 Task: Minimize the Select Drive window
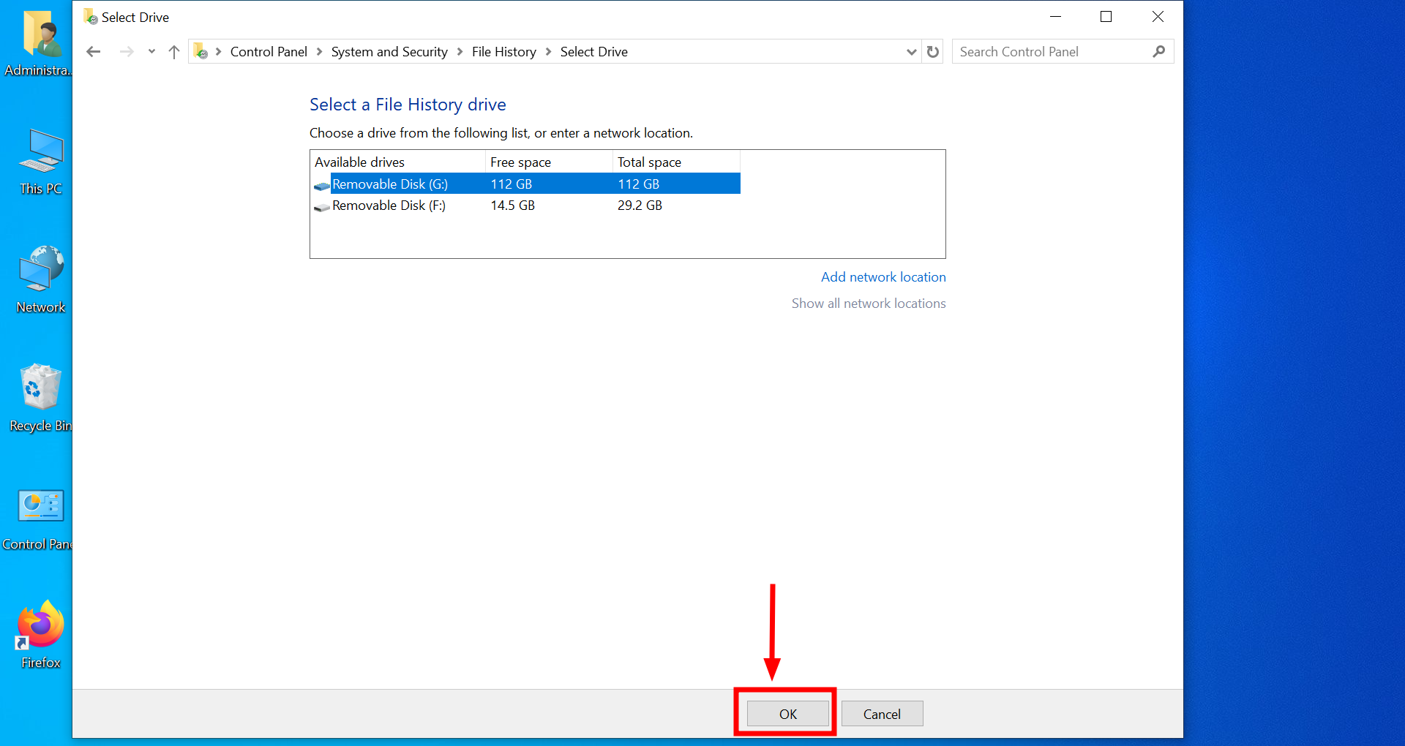pyautogui.click(x=1055, y=17)
